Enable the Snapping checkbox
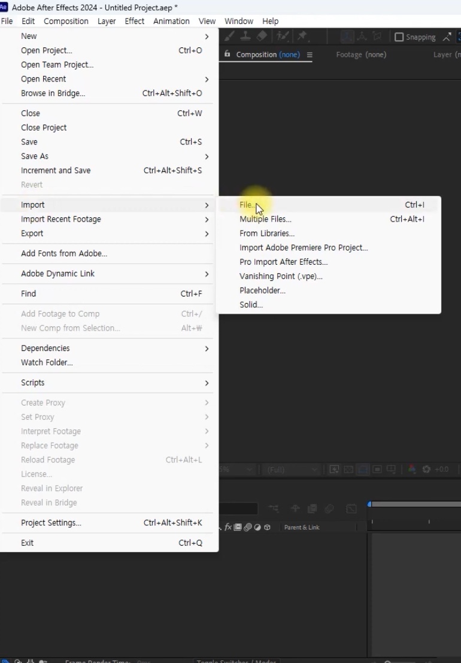This screenshot has width=461, height=663. point(399,37)
